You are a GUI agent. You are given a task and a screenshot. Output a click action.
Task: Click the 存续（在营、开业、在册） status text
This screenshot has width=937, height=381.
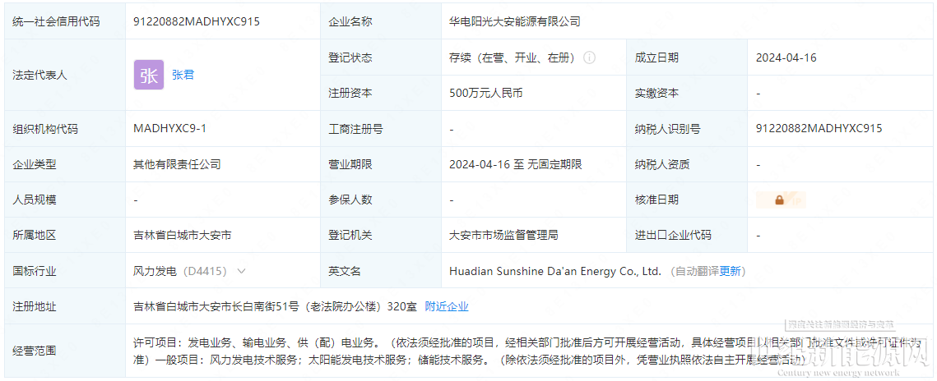[514, 57]
